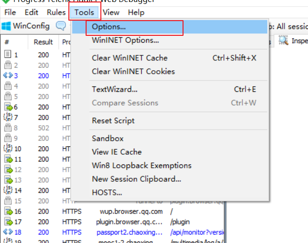Open the Help menu
The height and width of the screenshot is (243, 308).
pyautogui.click(x=136, y=12)
